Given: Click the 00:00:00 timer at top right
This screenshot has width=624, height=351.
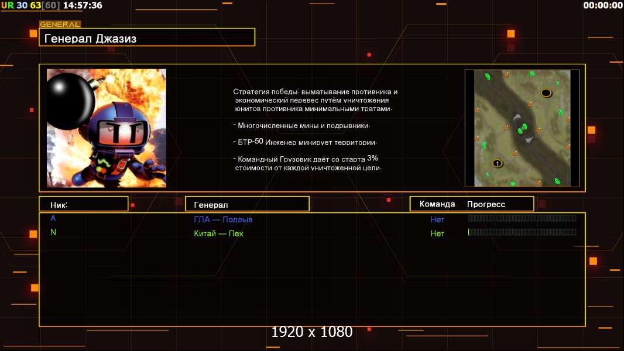Looking at the screenshot, I should [603, 5].
